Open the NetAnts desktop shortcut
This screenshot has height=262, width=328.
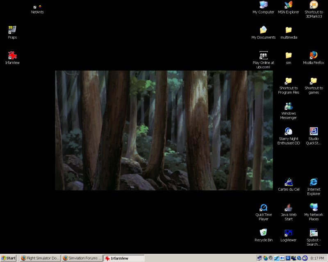[x=37, y=7]
